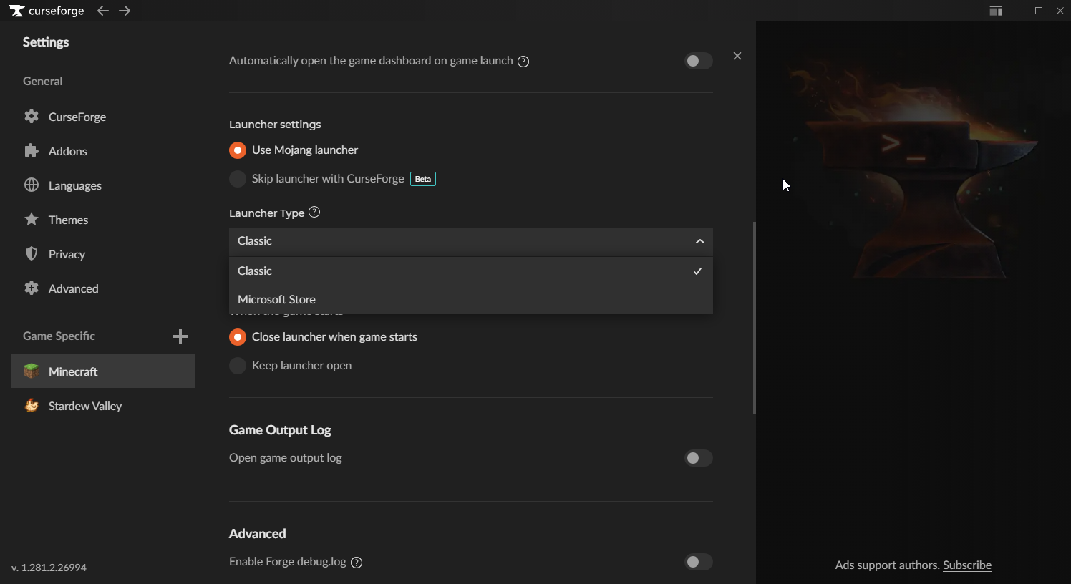Choose Microsoft Store launcher type
Image resolution: width=1071 pixels, height=584 pixels.
tap(471, 300)
